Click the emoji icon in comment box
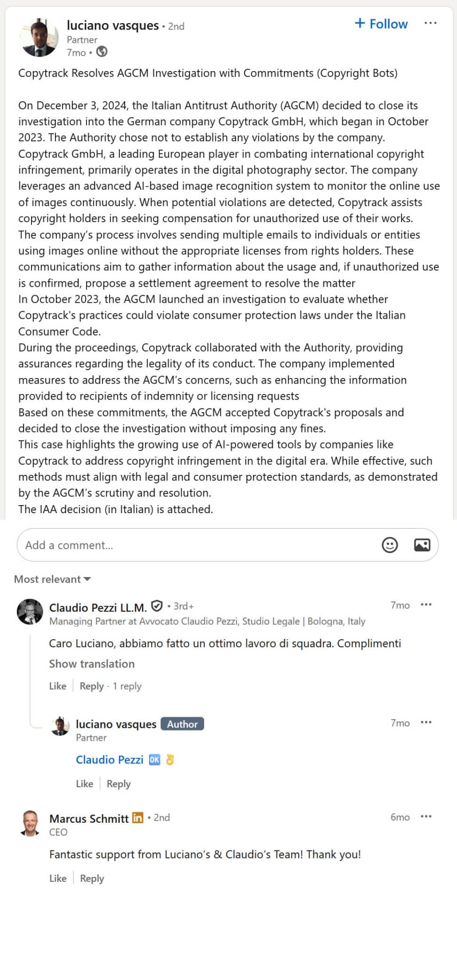457x964 pixels. (389, 545)
